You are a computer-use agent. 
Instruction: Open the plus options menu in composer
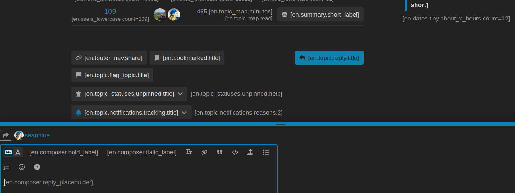coord(37,167)
